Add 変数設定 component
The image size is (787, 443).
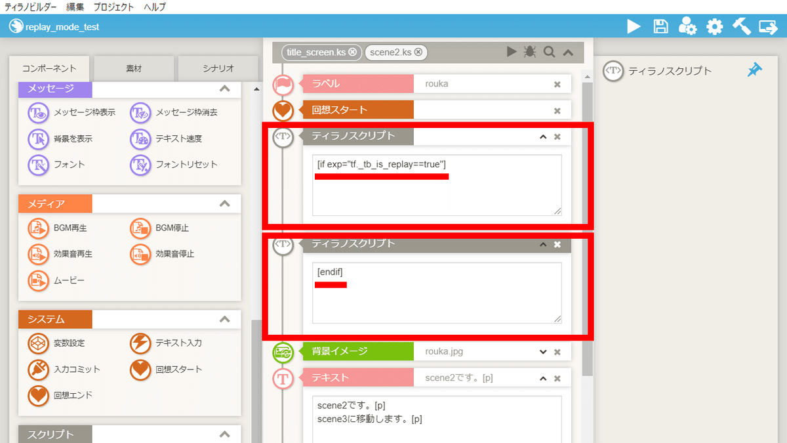[56, 343]
